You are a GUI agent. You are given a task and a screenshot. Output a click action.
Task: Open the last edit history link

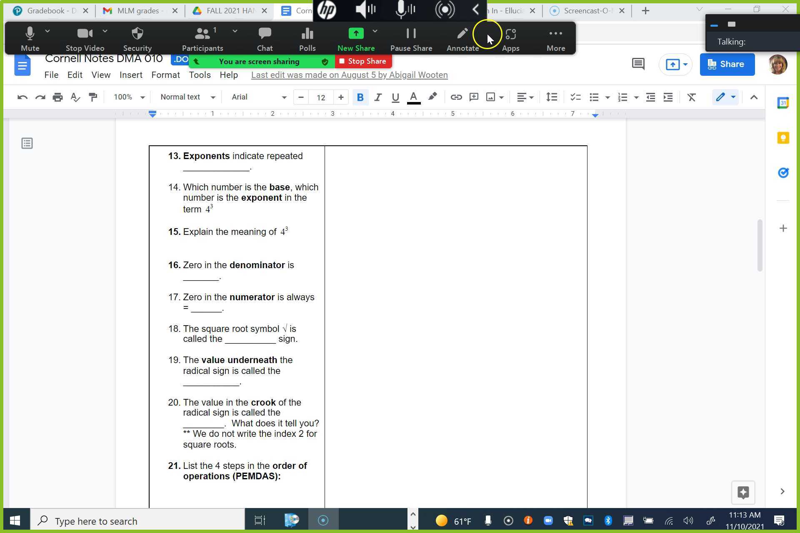[349, 75]
